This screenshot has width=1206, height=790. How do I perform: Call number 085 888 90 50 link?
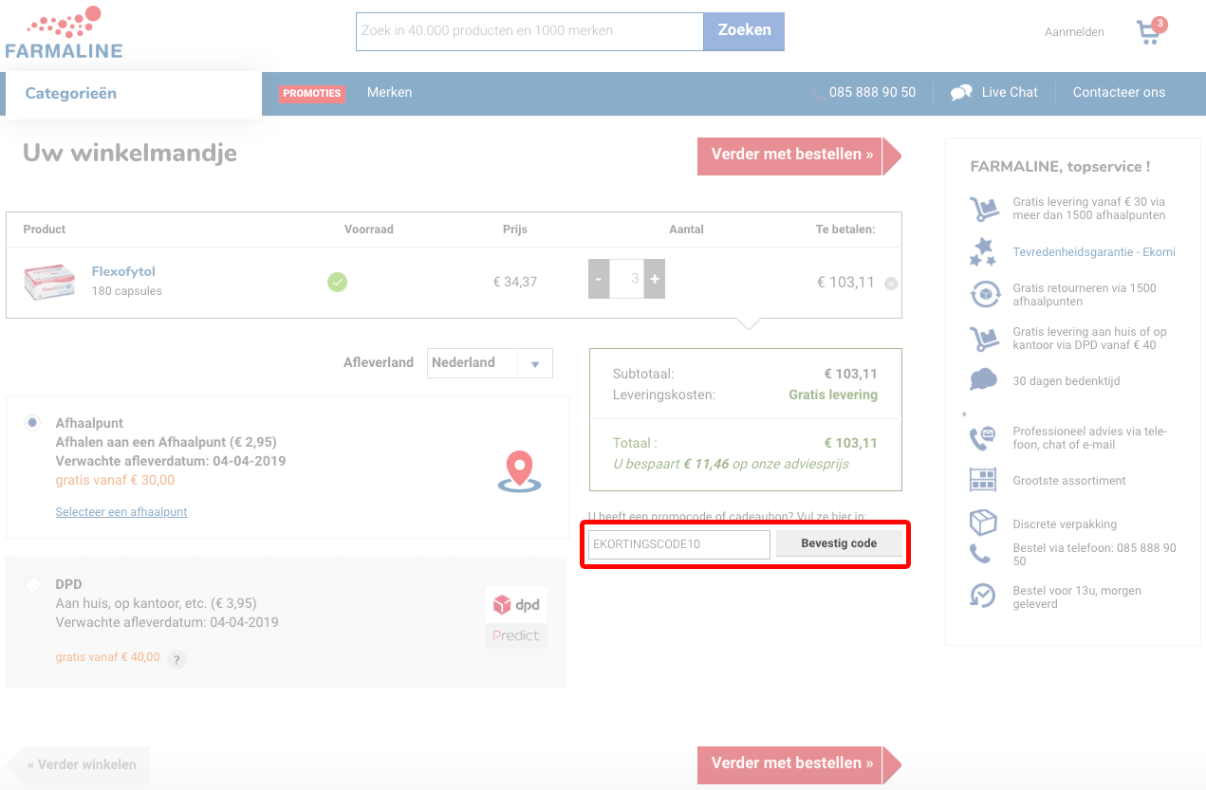[x=873, y=92]
